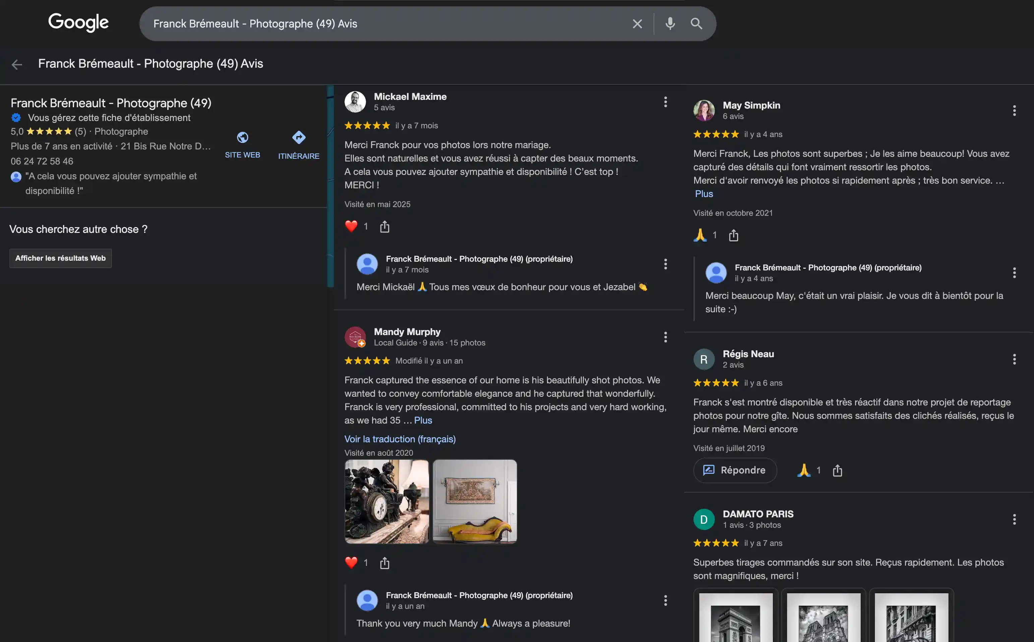The height and width of the screenshot is (642, 1034).
Task: Like Mandy Murphy's review with the heart
Action: click(351, 563)
